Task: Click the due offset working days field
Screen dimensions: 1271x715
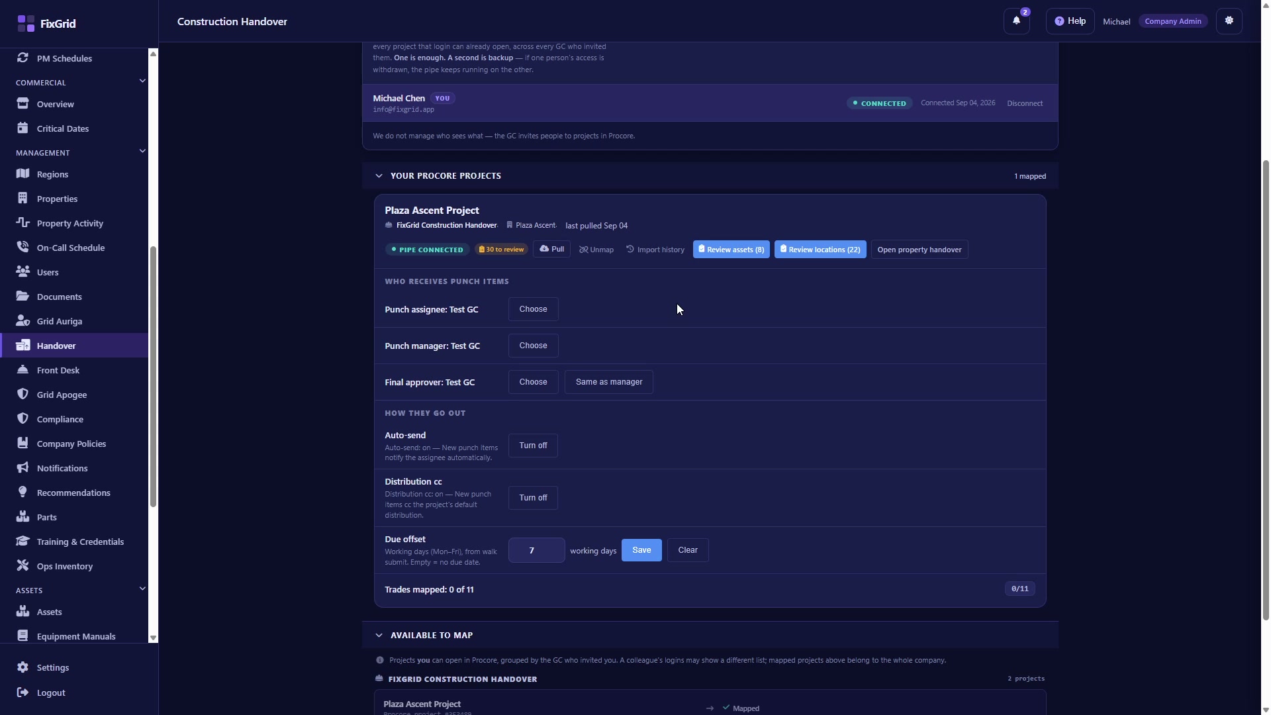Action: coord(536,550)
